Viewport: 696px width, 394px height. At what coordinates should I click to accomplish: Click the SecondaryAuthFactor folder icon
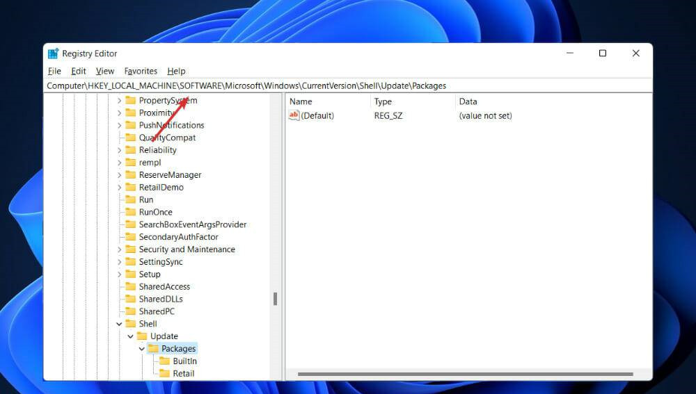coord(130,237)
